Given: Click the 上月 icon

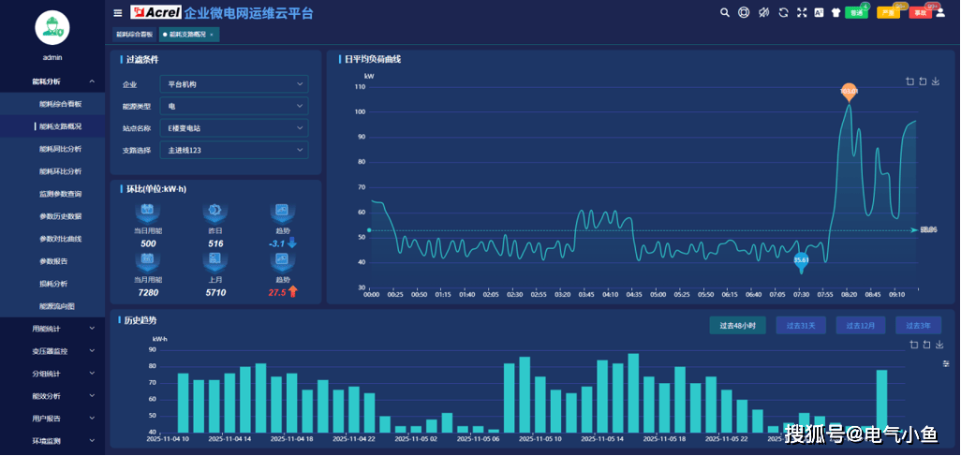Looking at the screenshot, I should point(215,259).
